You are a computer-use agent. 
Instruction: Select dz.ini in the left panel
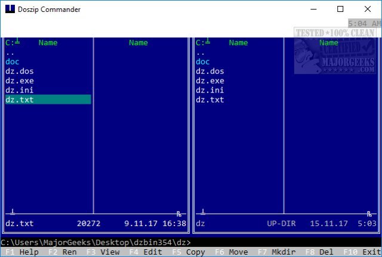click(x=20, y=90)
